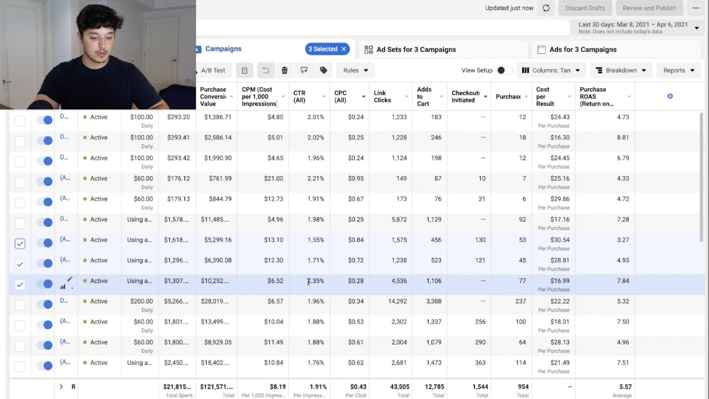Screen dimensions: 709x399
Task: Turn off campaign with $17.16 cost per result
Action: click(x=44, y=222)
